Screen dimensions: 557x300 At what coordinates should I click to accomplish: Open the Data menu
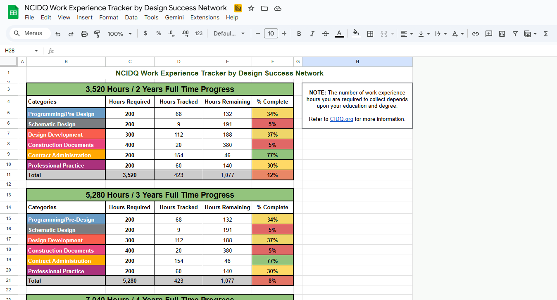(131, 17)
